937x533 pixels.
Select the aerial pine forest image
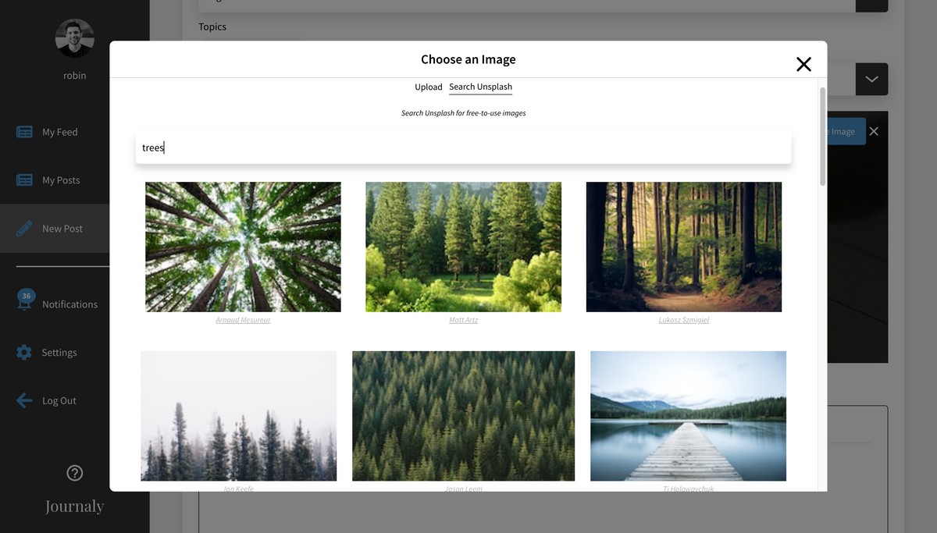(x=463, y=415)
